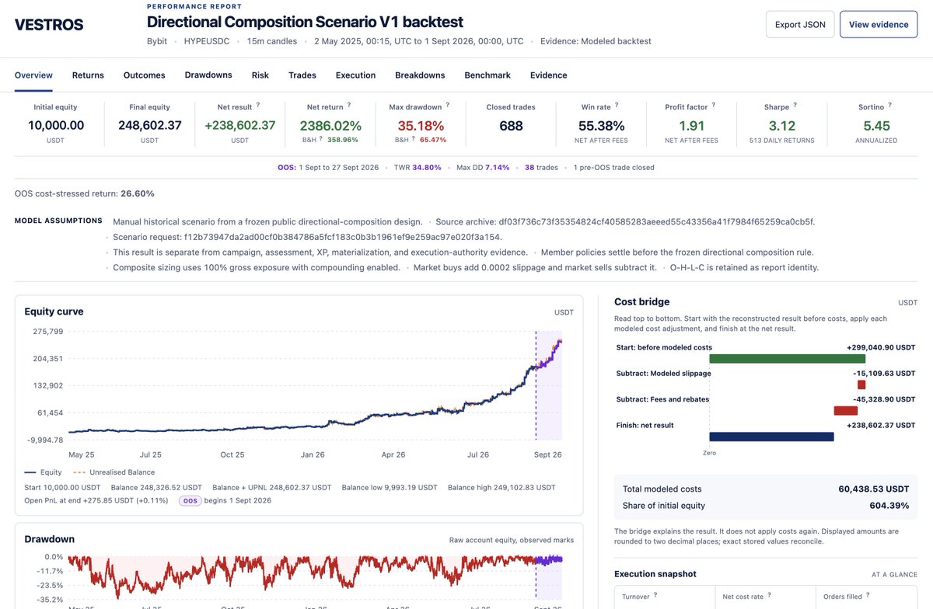Switch to the Trades tab
The height and width of the screenshot is (609, 933).
coord(302,75)
